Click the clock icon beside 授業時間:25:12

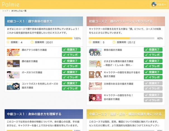[114, 42]
